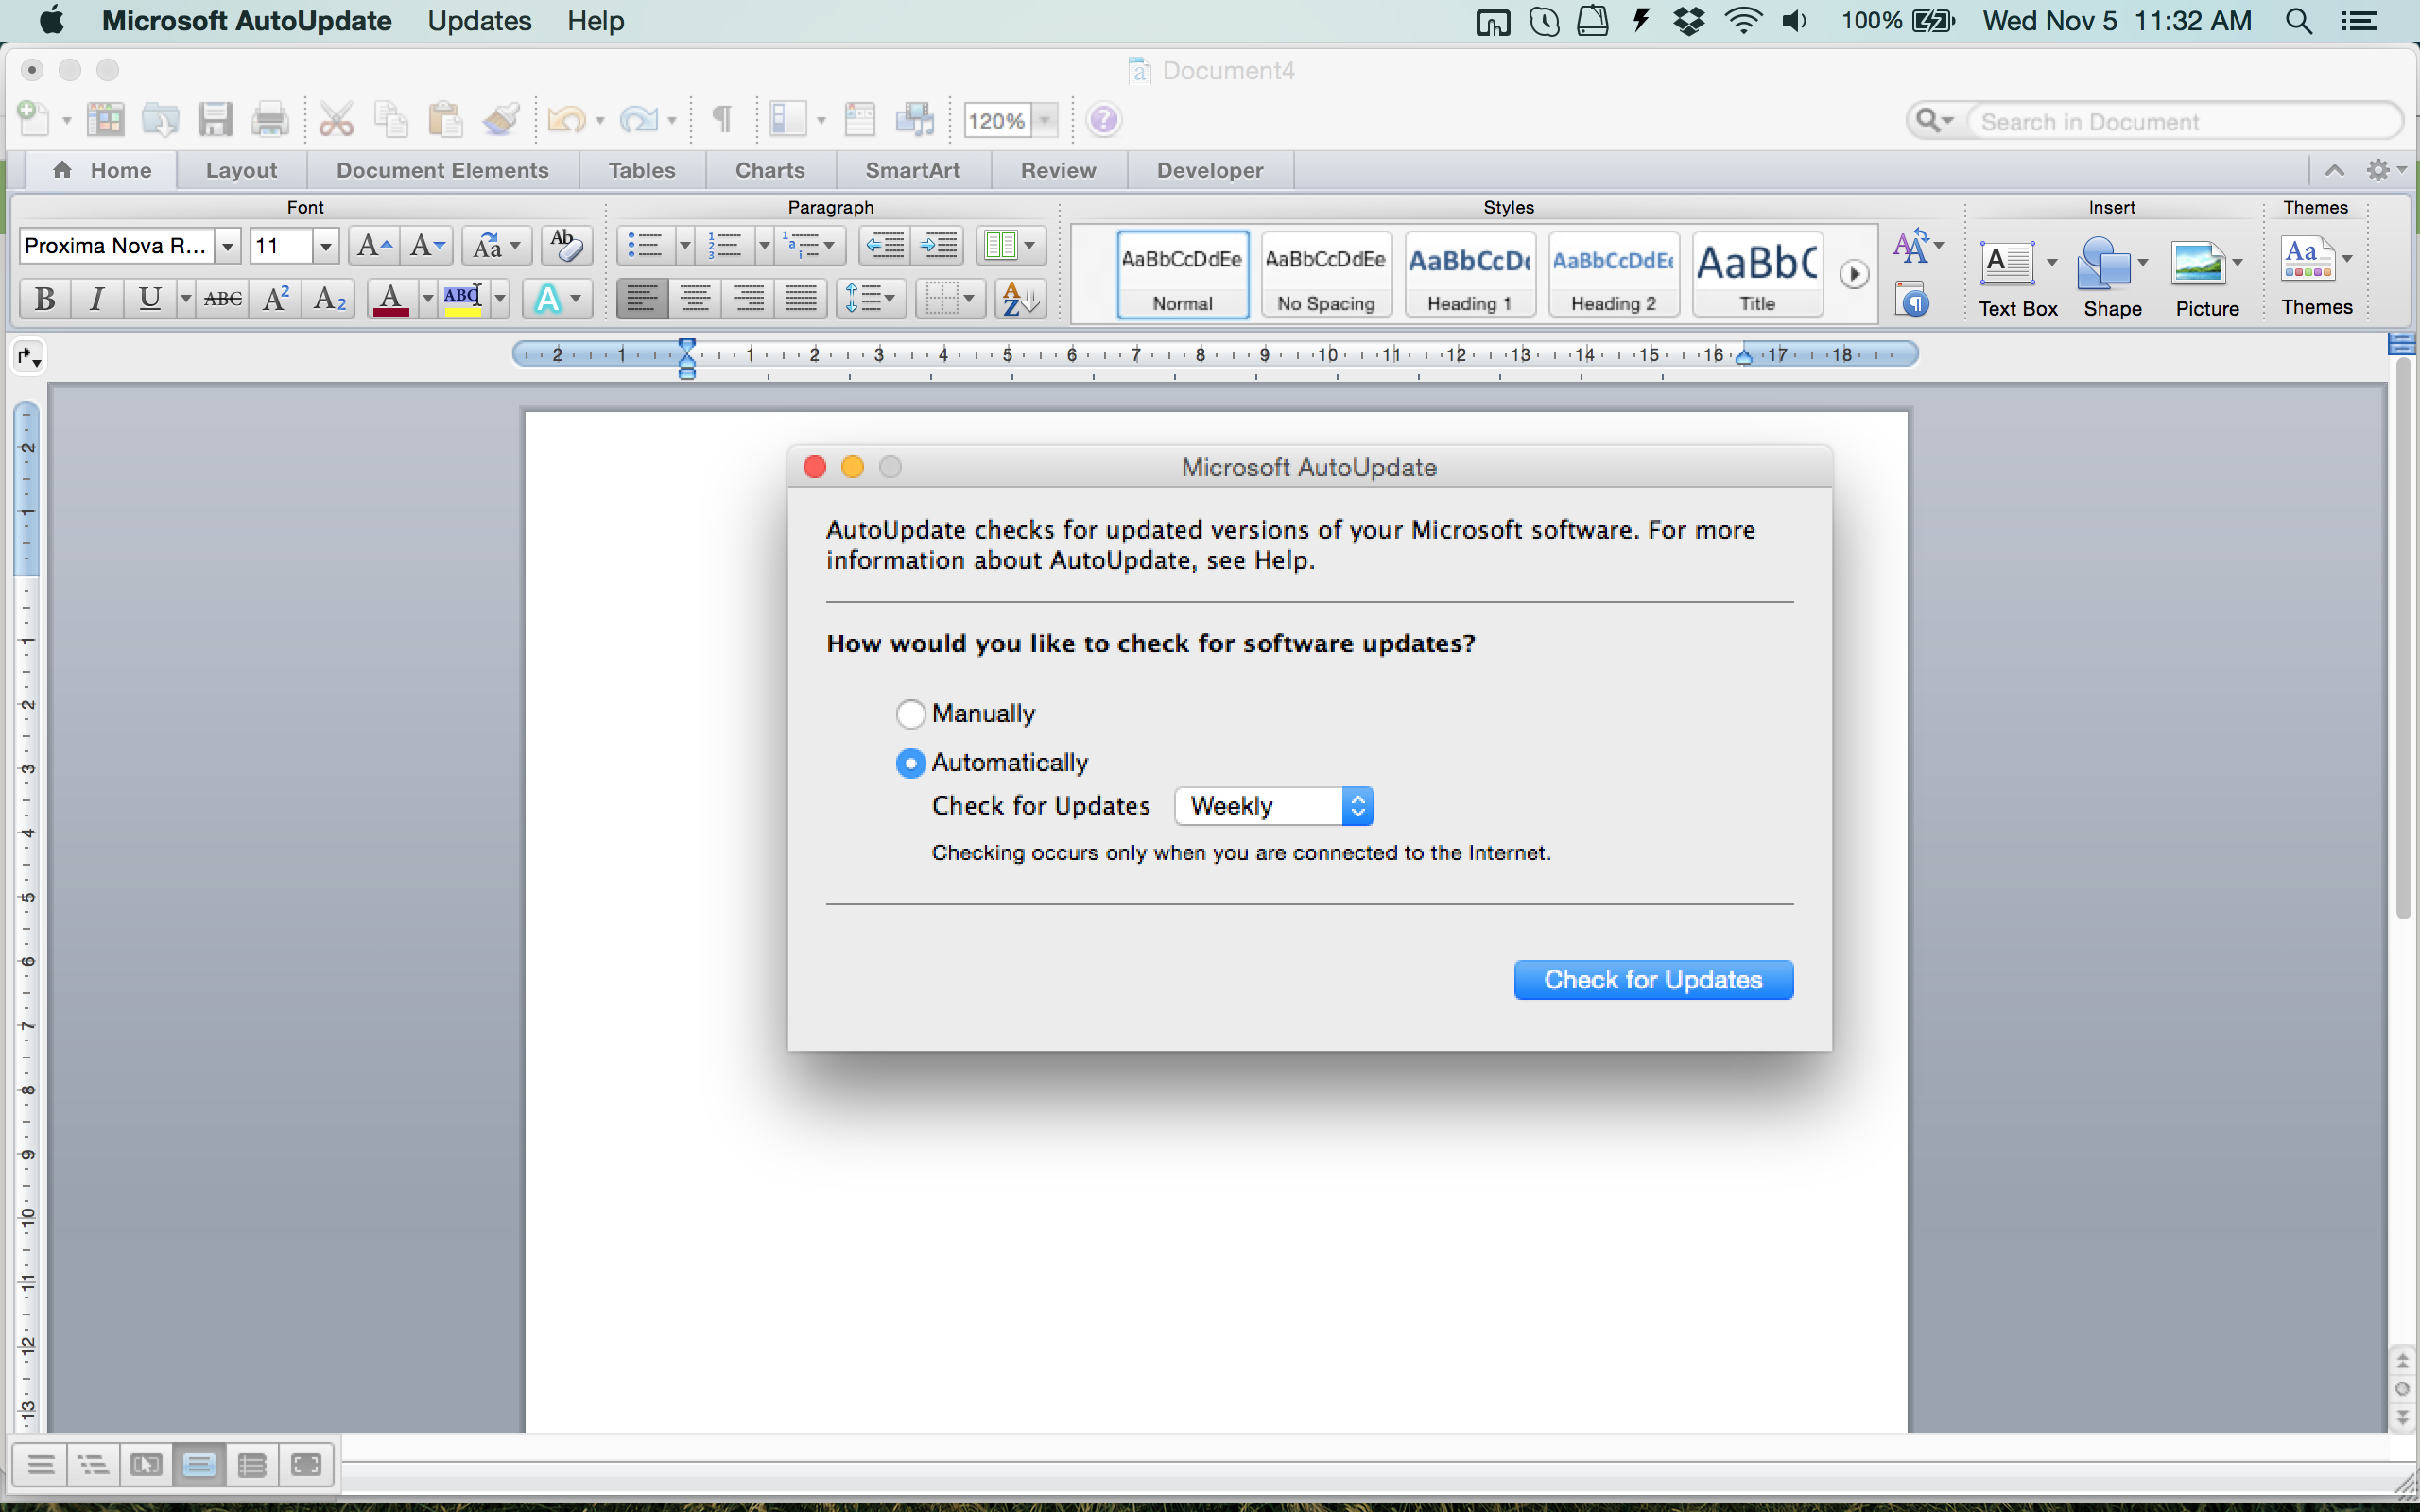Start a bulleted list

645,245
